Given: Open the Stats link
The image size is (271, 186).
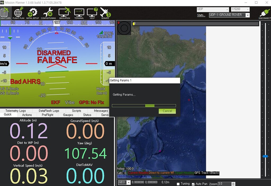Looking at the screenshot, I should (x=201, y=15).
